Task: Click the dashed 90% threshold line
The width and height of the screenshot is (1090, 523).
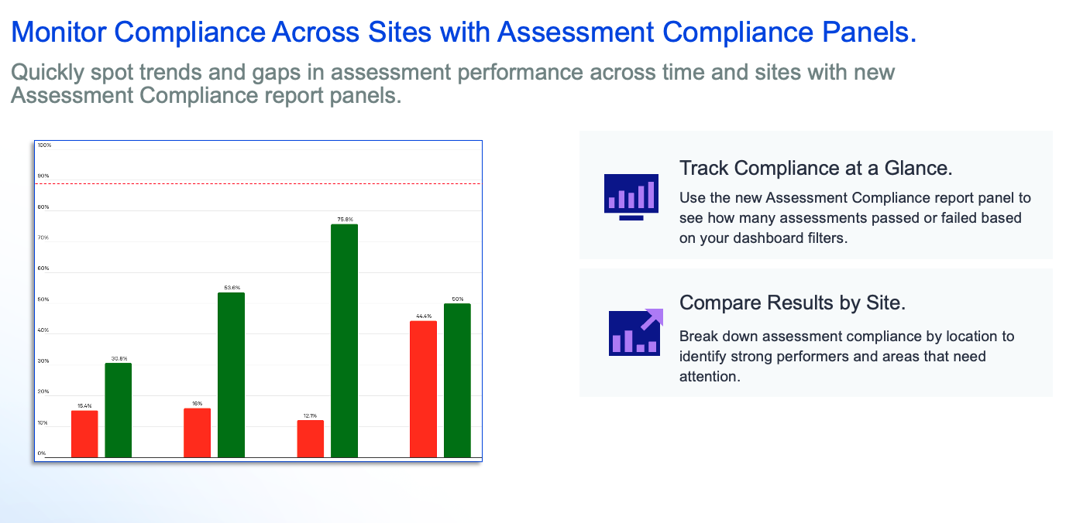Action: tap(259, 183)
